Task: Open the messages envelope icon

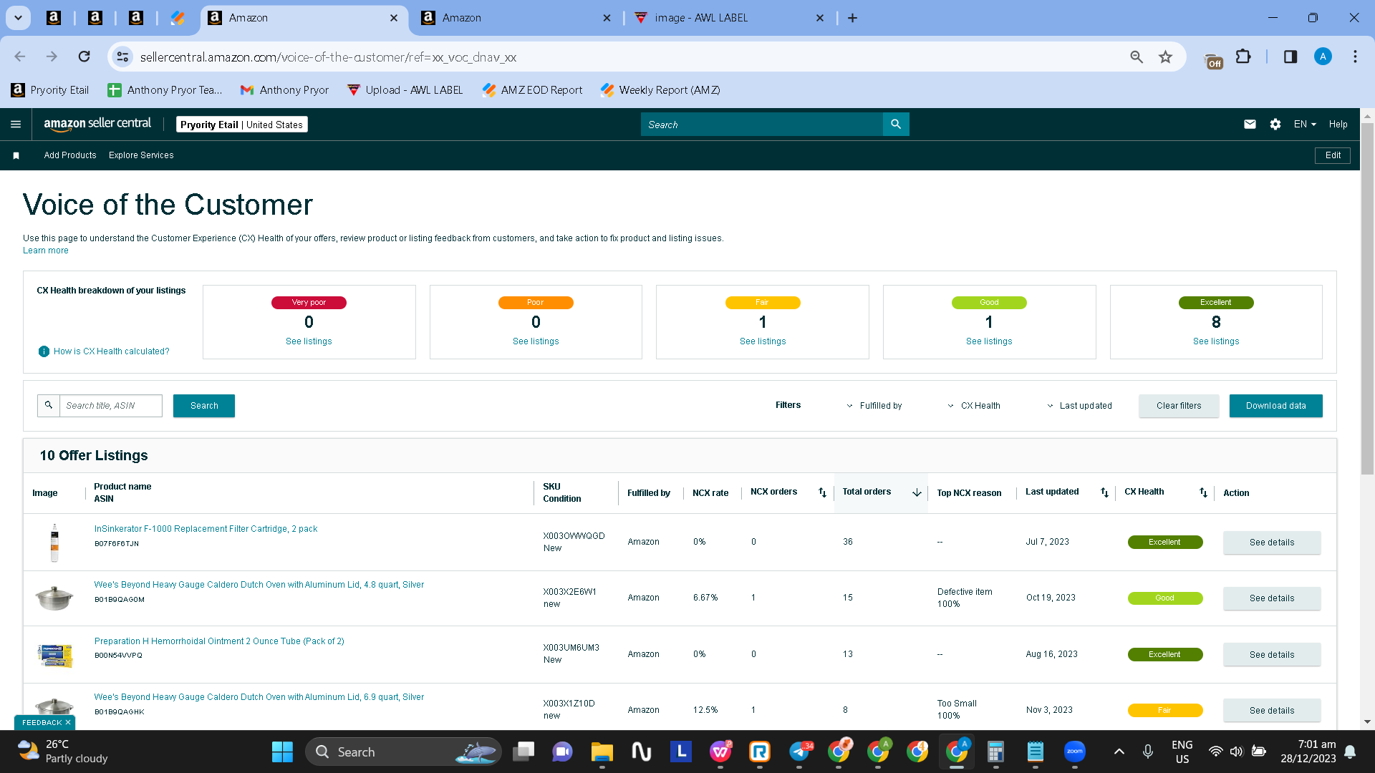Action: click(1250, 125)
